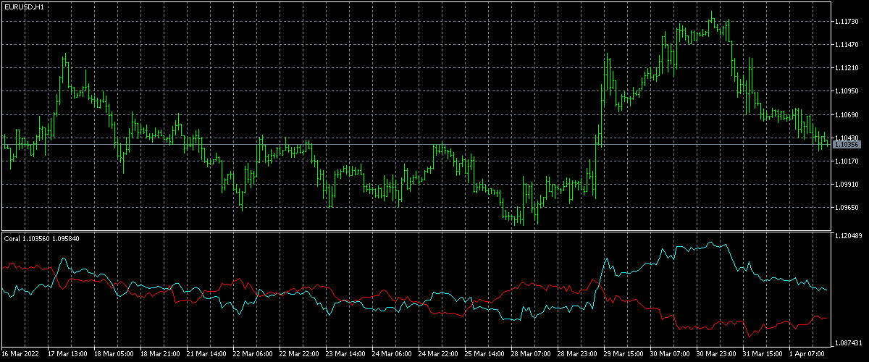Click the 17 Mar 13:00 time label
Viewport: 869px width, 362px height.
point(67,354)
